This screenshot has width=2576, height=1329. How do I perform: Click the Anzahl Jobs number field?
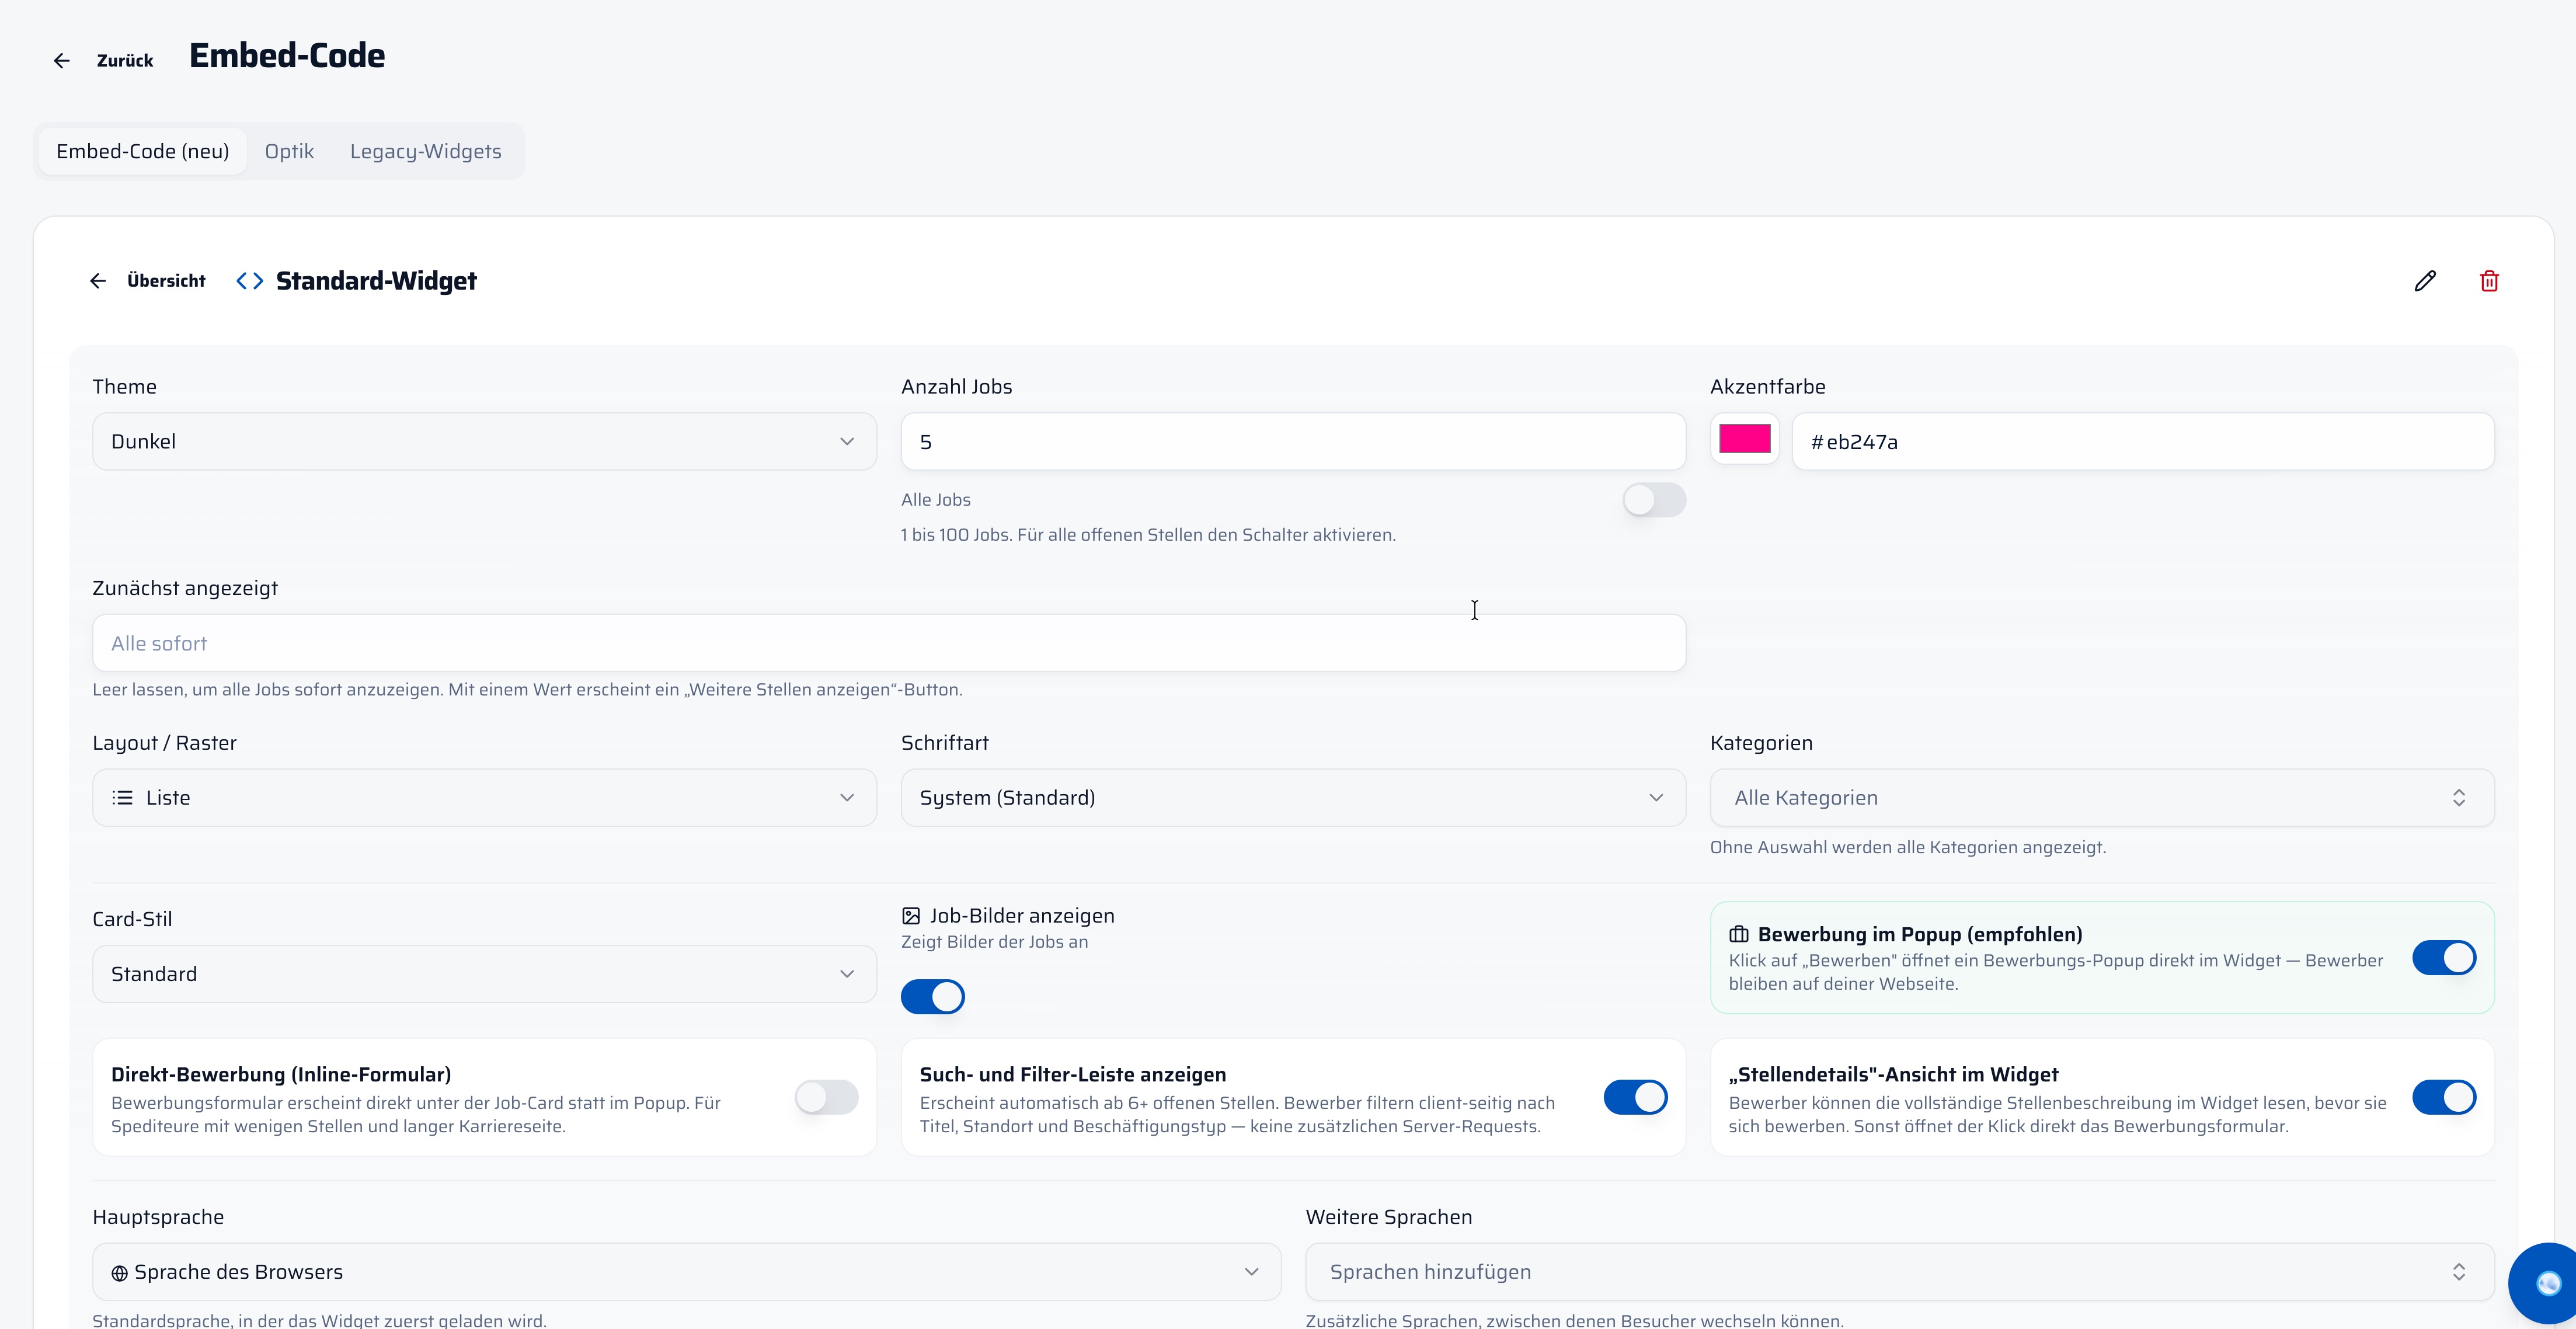[x=1293, y=442]
